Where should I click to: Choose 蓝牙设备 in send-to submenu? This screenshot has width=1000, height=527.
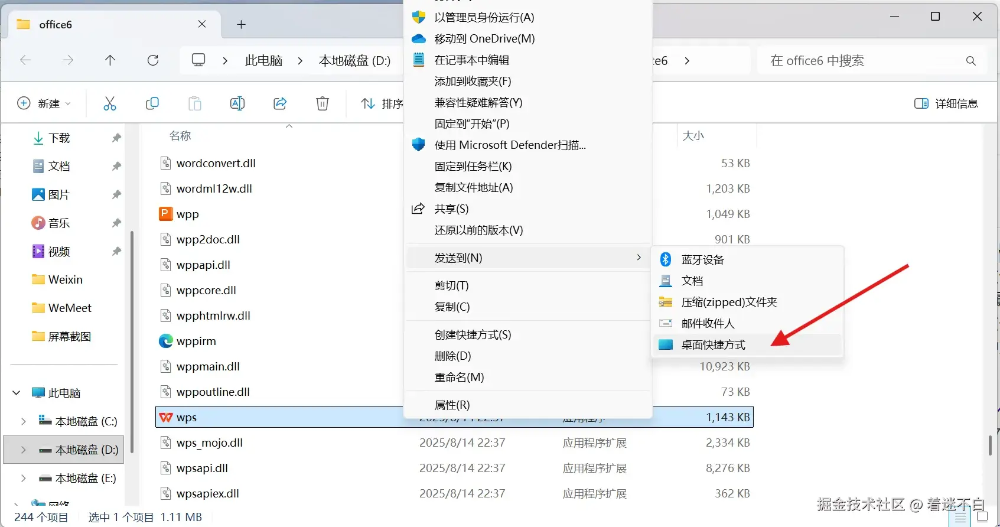(747, 259)
